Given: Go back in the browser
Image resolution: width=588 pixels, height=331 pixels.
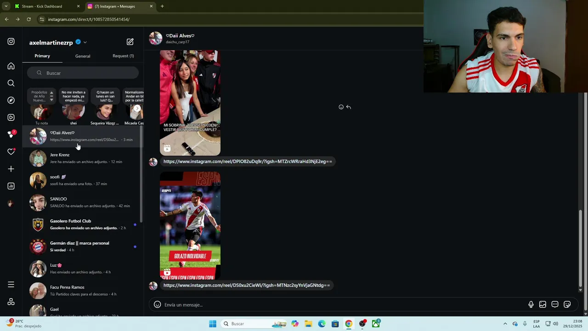Looking at the screenshot, I should (x=6, y=19).
